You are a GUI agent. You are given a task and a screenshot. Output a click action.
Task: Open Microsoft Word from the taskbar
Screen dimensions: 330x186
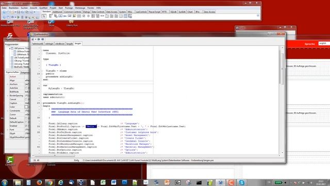113,182
